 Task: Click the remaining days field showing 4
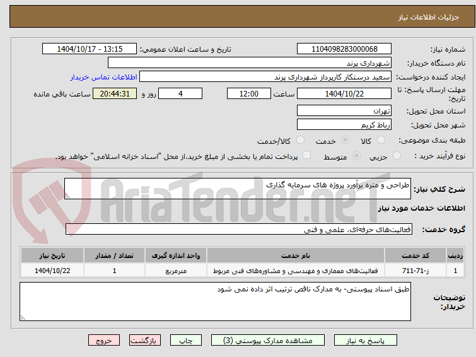coord(180,93)
